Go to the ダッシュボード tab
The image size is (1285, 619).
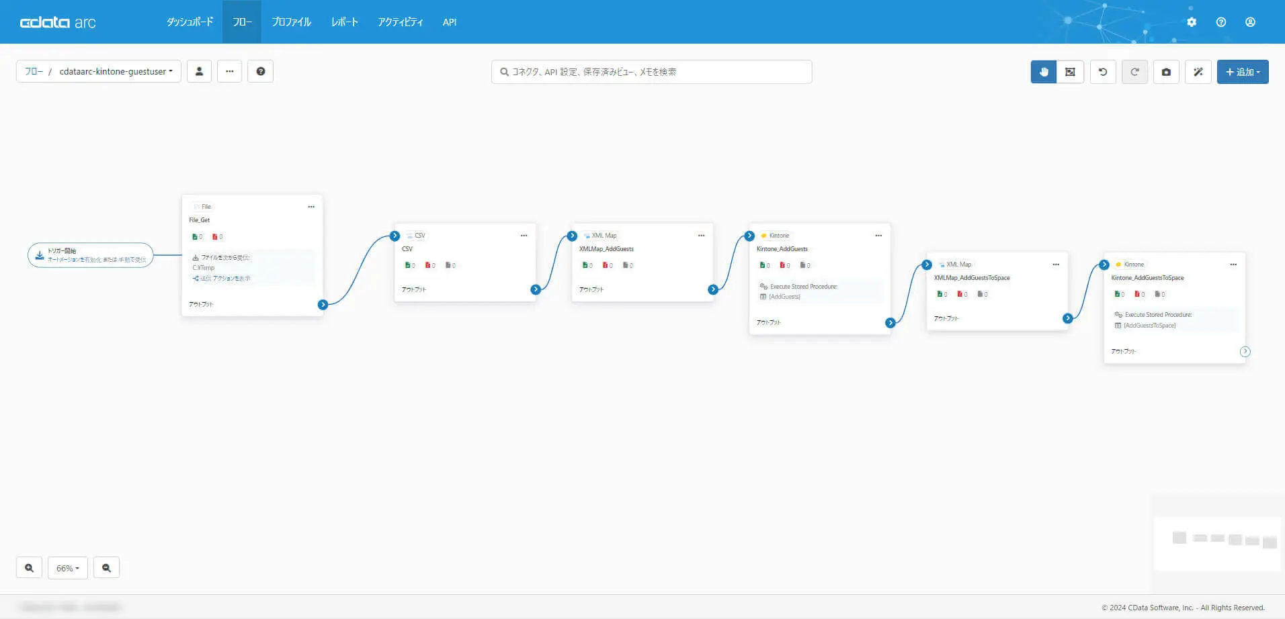(190, 22)
